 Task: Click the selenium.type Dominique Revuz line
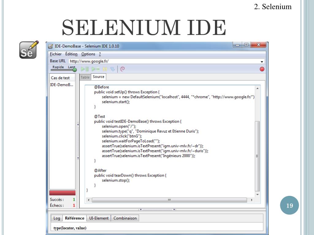pos(150,131)
